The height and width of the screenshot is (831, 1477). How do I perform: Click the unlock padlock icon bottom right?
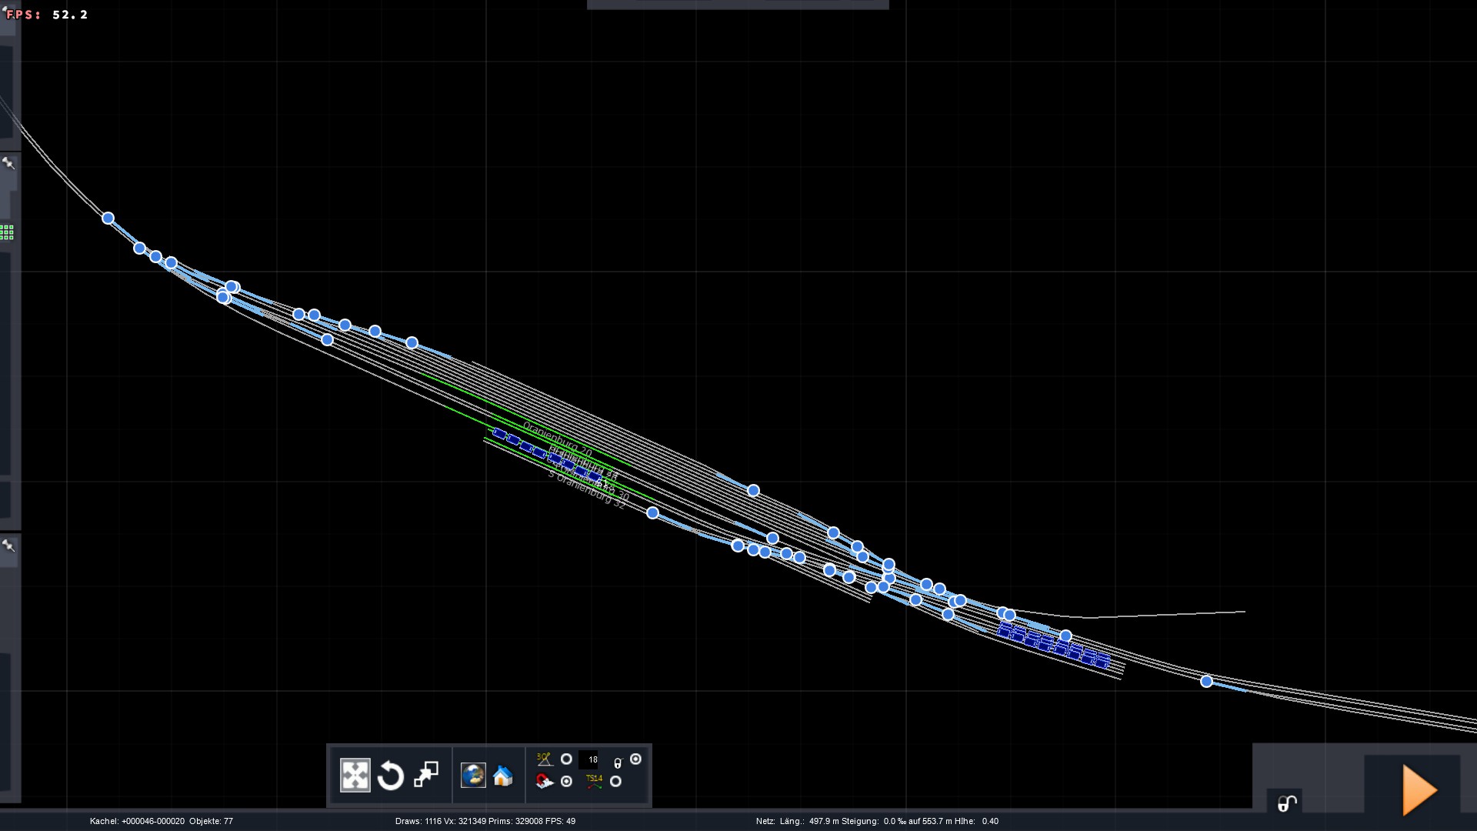click(x=1287, y=804)
